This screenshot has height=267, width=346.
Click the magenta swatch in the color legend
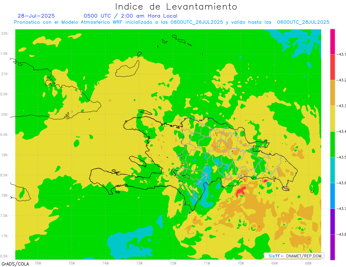(x=332, y=41)
